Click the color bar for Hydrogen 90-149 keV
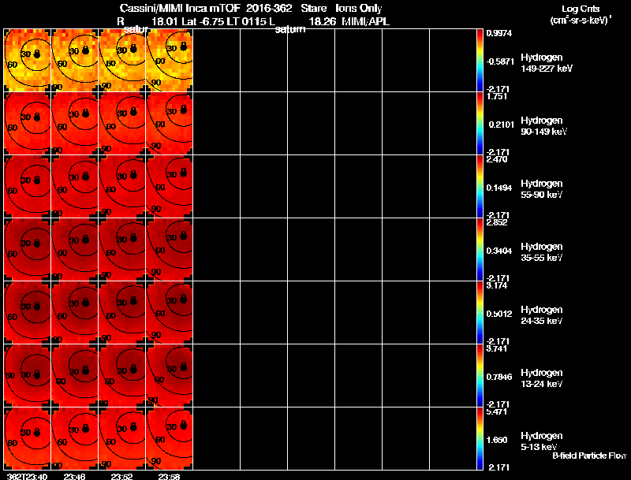The image size is (631, 480). 480,124
